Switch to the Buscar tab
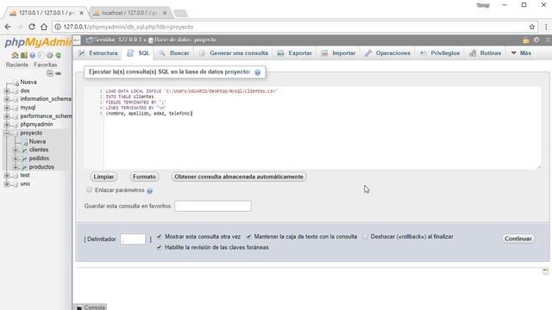 click(174, 53)
